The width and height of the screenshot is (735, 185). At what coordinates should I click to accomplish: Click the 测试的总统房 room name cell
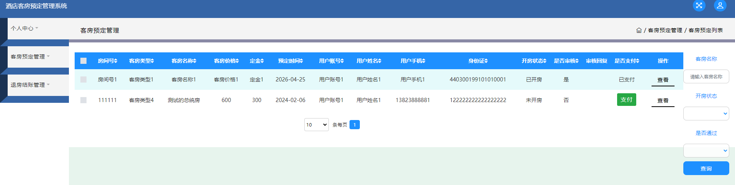[x=184, y=100]
